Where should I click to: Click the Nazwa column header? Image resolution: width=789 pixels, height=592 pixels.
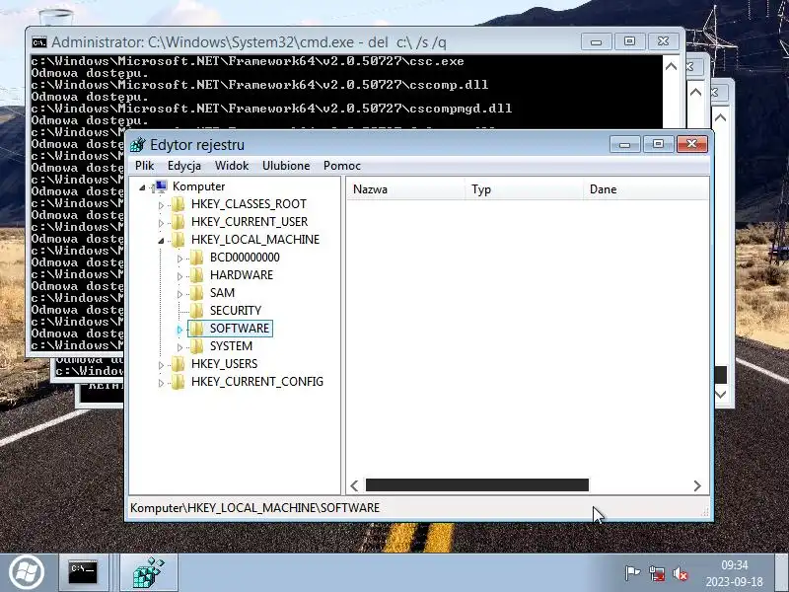[405, 189]
